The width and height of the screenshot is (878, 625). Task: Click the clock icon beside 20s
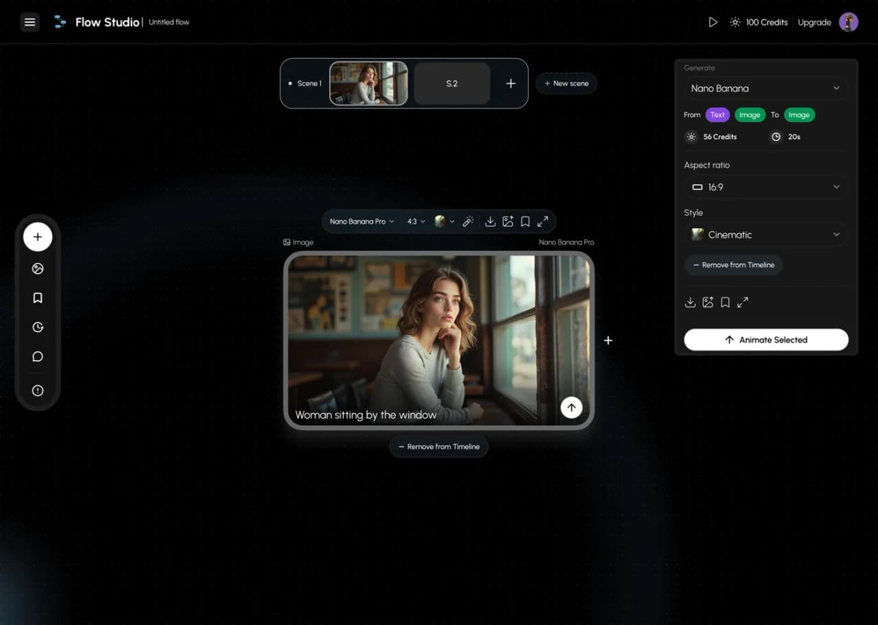pos(776,137)
